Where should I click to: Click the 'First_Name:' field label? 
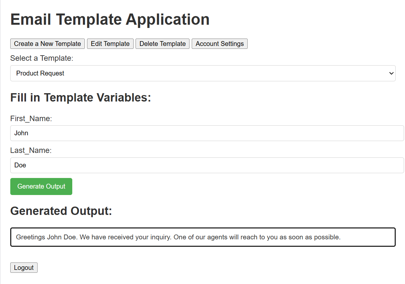click(31, 119)
